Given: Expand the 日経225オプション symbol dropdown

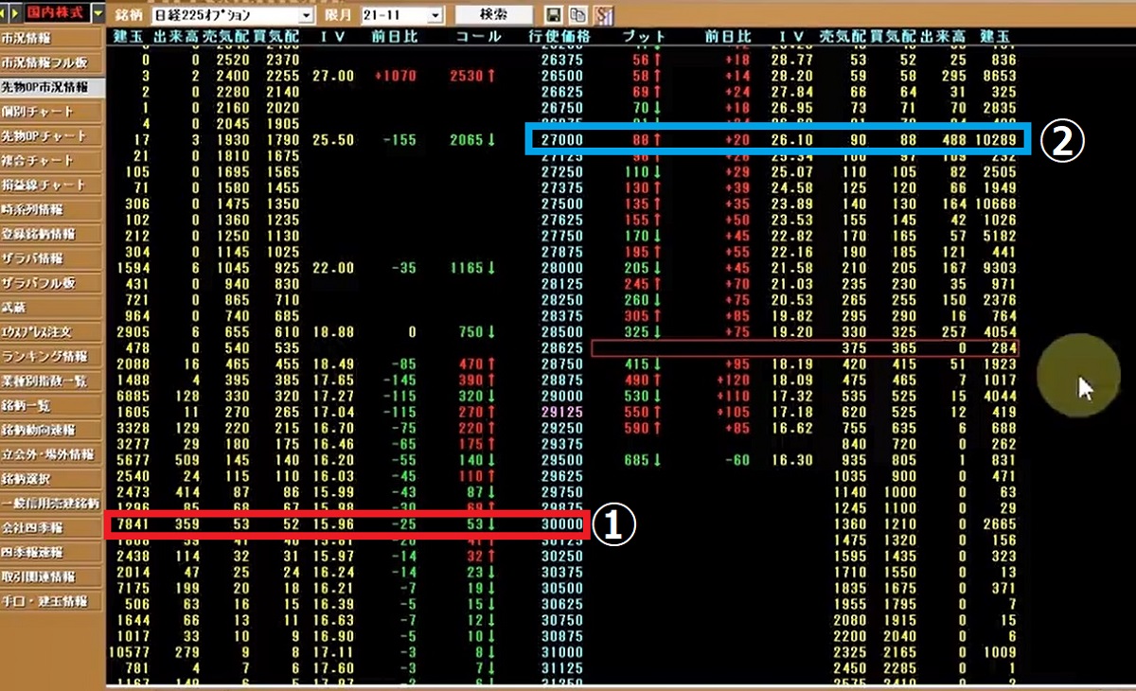Looking at the screenshot, I should (x=305, y=16).
